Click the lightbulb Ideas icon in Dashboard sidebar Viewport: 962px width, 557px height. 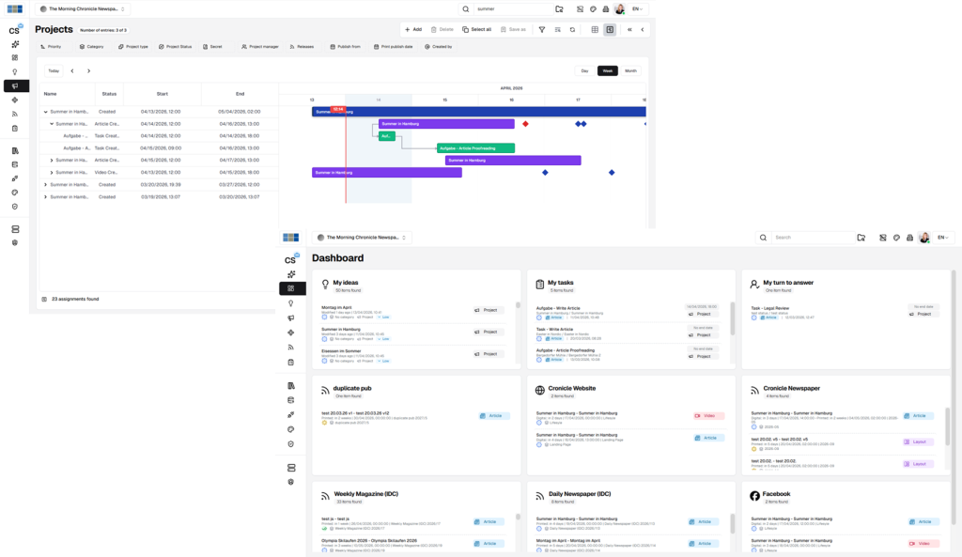[291, 303]
